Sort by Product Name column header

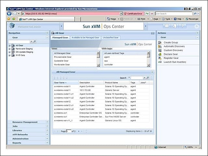point(116,83)
